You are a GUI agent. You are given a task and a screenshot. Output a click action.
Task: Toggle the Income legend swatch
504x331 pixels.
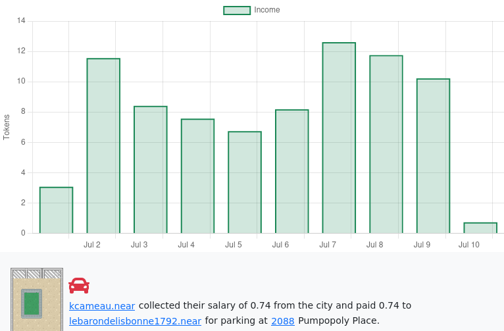click(237, 11)
